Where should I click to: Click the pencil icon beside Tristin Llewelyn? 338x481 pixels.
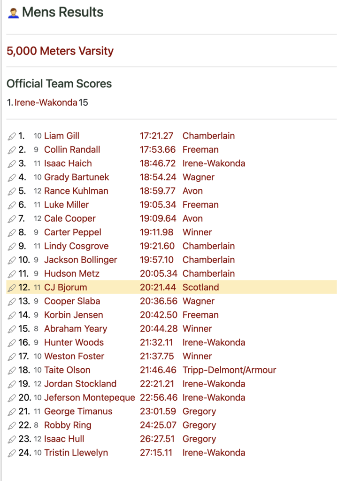pos(12,453)
